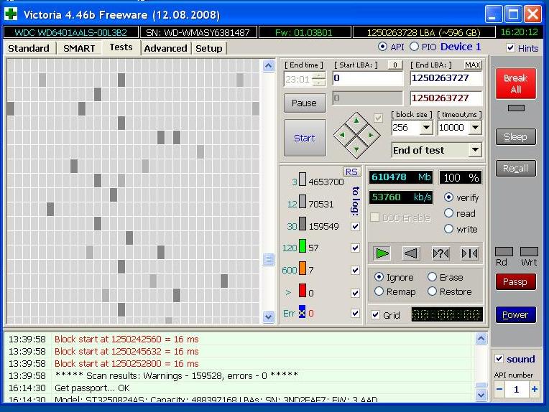This screenshot has height=412, width=549.
Task: Switch to the SMART tab
Action: (78, 48)
